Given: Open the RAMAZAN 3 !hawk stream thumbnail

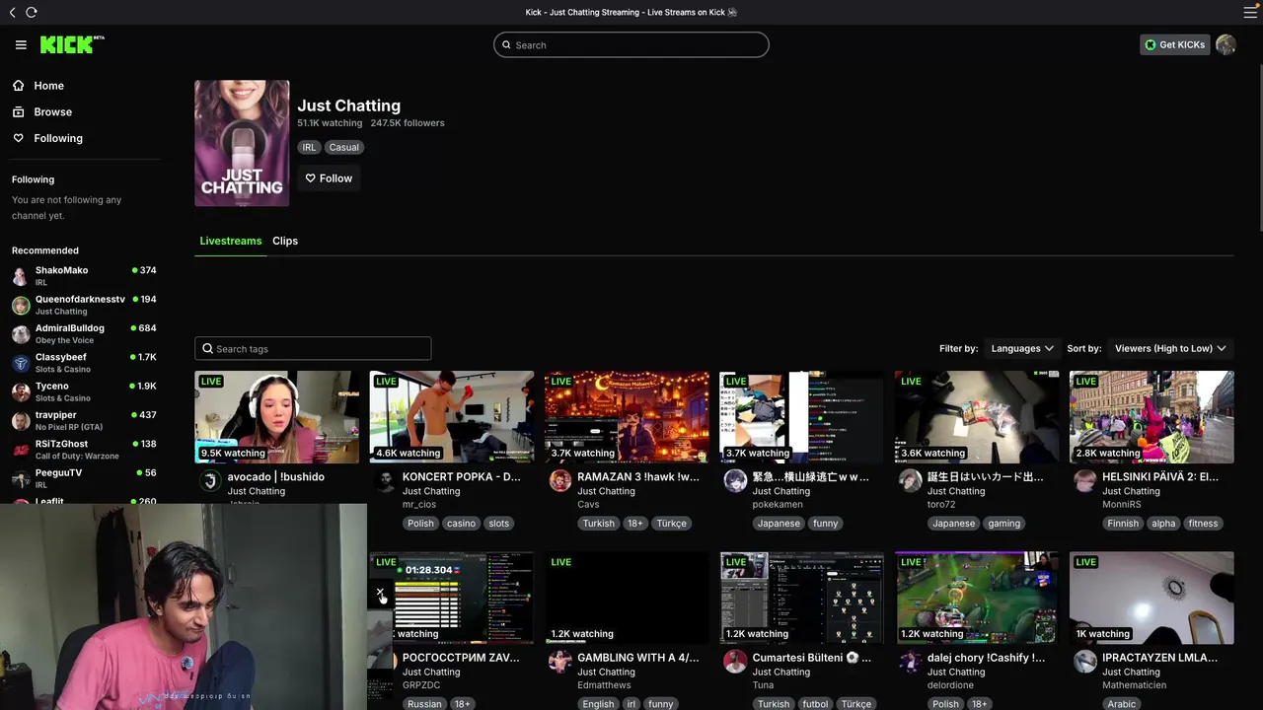Looking at the screenshot, I should 627,417.
